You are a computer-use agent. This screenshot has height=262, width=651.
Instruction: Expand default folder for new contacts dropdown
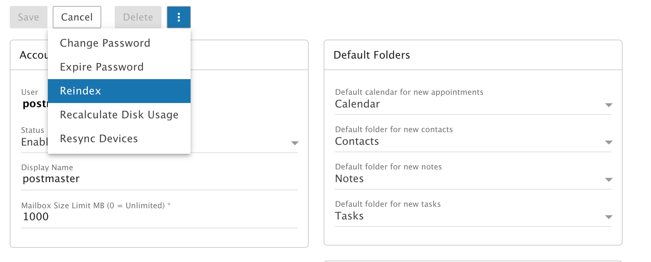(x=609, y=142)
